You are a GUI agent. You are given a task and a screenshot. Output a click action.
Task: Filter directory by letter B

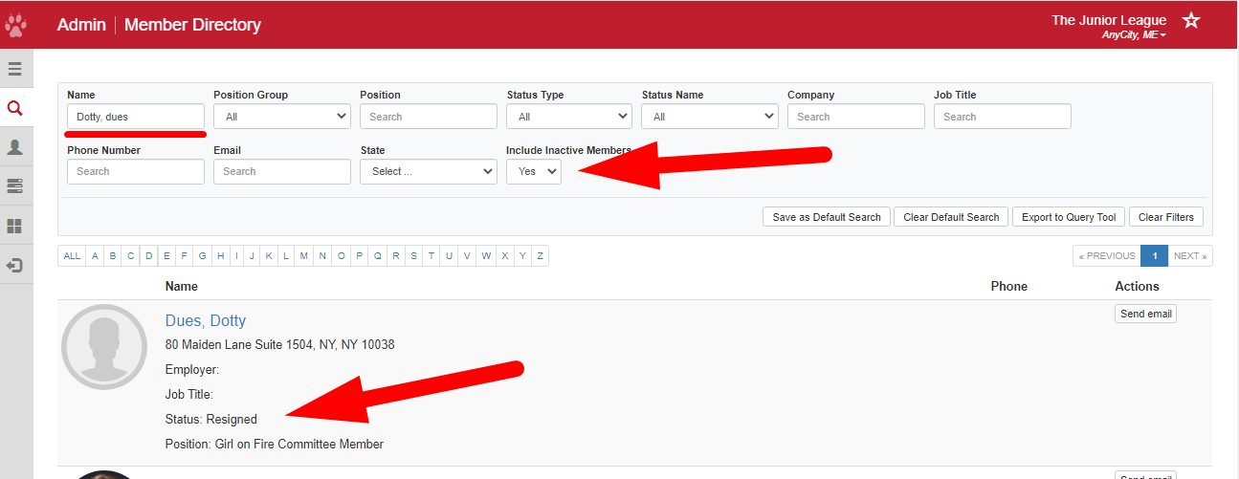click(x=113, y=255)
